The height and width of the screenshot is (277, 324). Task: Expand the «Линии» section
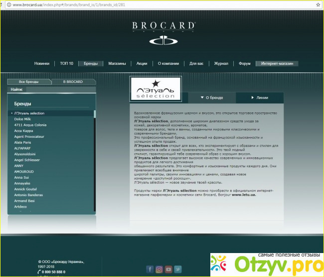[x=259, y=98]
